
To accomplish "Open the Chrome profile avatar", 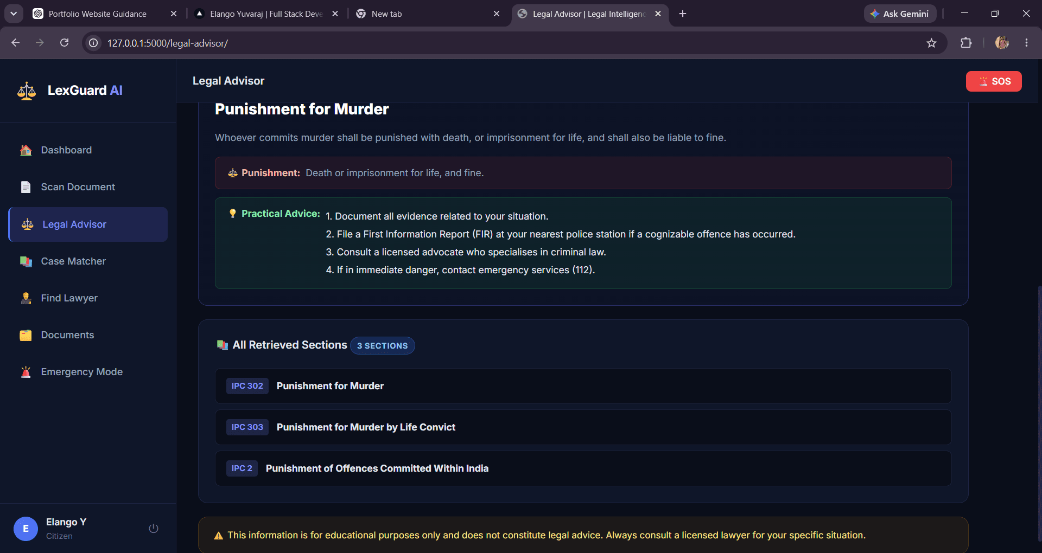I will click(1002, 43).
